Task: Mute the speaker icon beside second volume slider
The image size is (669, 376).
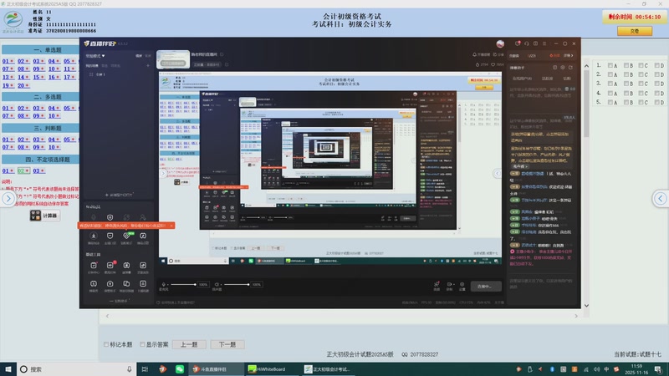Action: click(217, 284)
